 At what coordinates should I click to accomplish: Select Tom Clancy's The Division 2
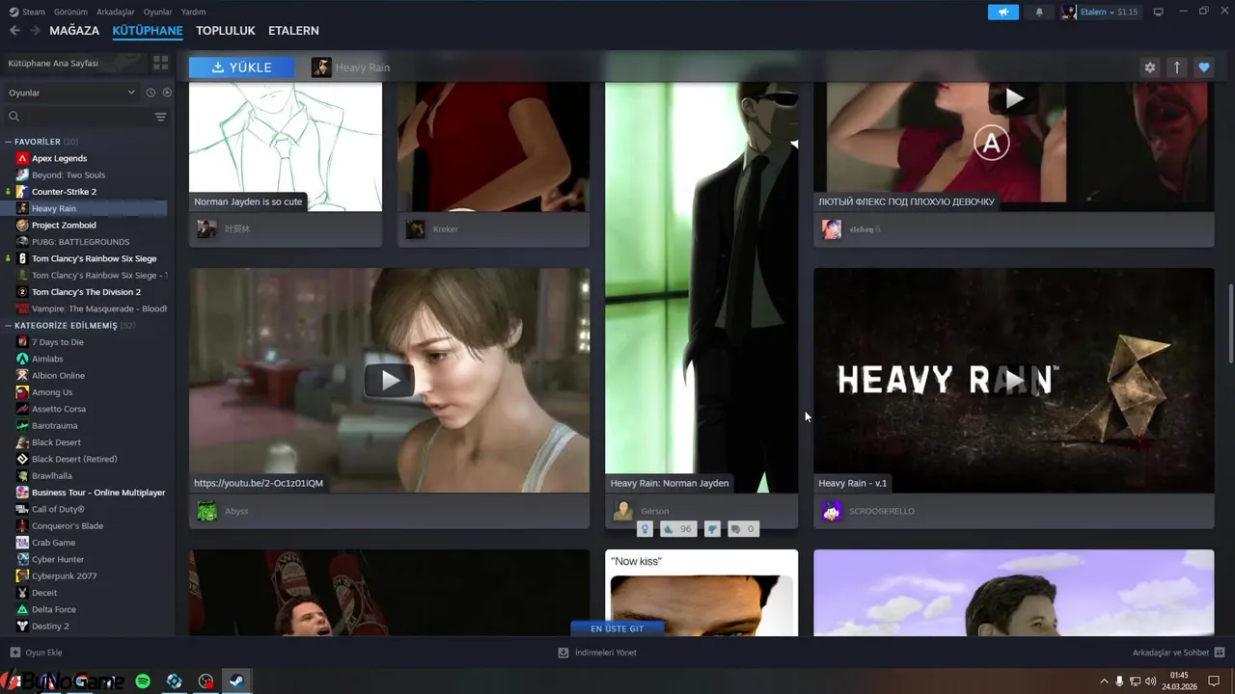87,292
